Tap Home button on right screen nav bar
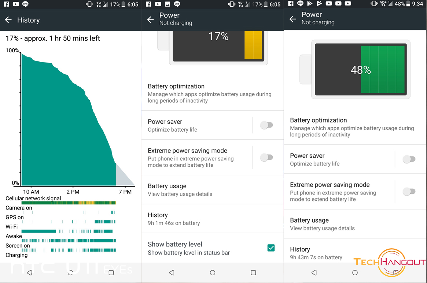The width and height of the screenshot is (427, 283). pos(355,272)
